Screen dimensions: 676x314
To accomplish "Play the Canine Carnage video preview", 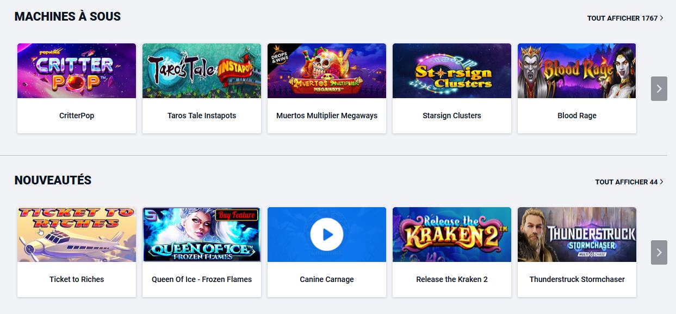I will click(x=327, y=235).
